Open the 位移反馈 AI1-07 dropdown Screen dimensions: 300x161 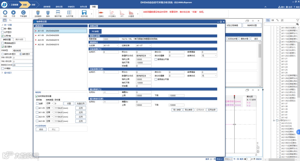coord(144,45)
